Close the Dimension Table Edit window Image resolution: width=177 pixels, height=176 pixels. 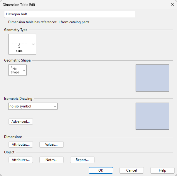172,5
